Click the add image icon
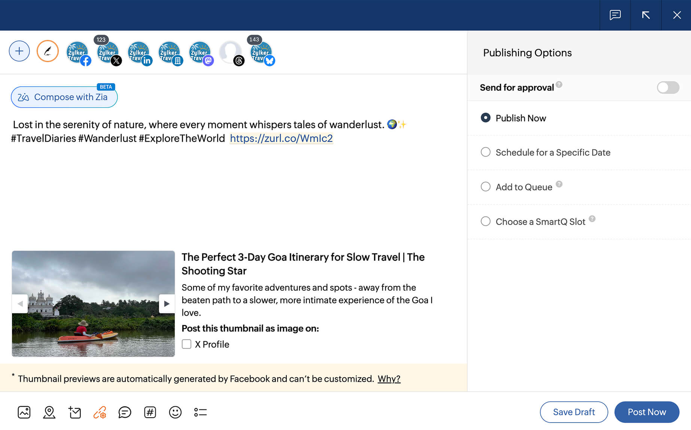Viewport: 691px width, 430px height. coord(24,412)
